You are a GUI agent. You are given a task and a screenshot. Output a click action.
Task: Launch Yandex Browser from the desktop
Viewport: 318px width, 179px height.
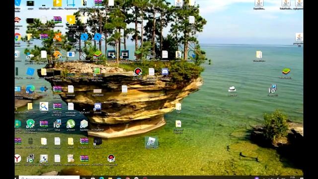(18, 159)
